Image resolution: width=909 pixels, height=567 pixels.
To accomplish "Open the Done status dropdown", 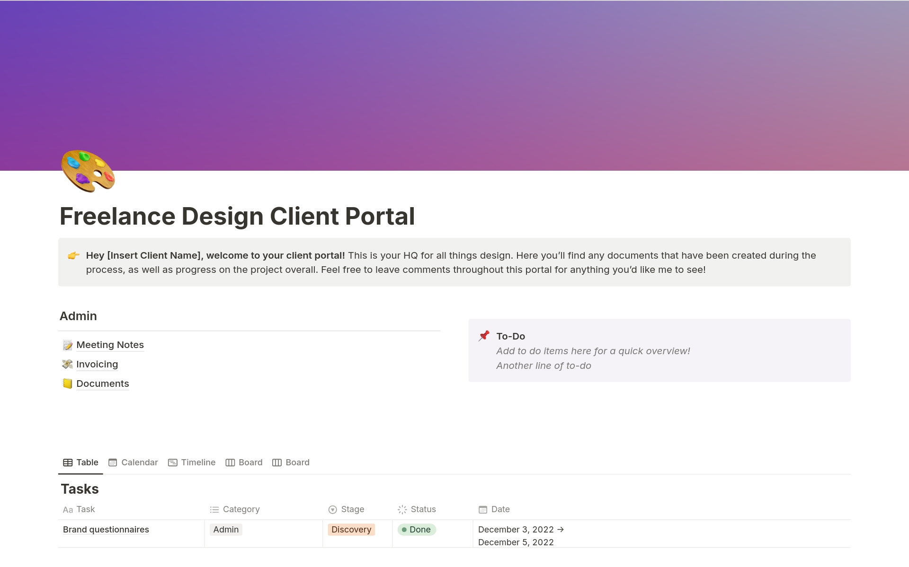I will point(417,530).
